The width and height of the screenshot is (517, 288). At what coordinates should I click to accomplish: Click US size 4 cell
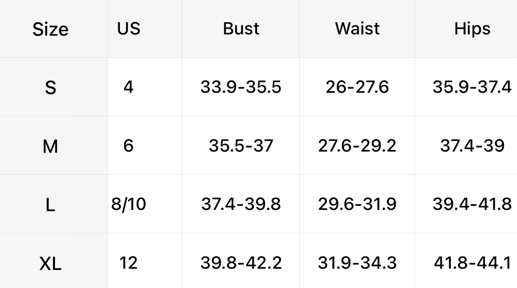coord(129,87)
